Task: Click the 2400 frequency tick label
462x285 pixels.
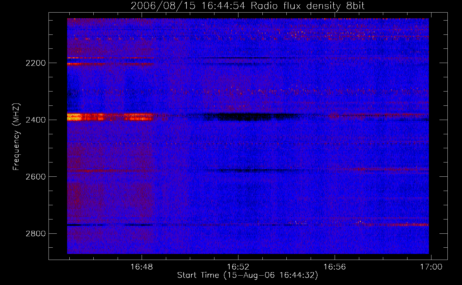Action: click(36, 120)
